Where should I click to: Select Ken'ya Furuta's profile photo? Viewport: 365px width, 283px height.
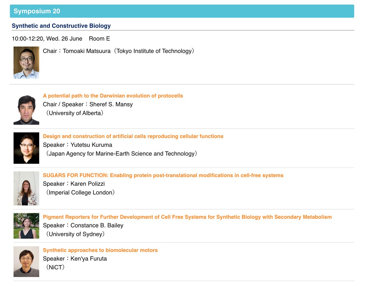point(26,261)
